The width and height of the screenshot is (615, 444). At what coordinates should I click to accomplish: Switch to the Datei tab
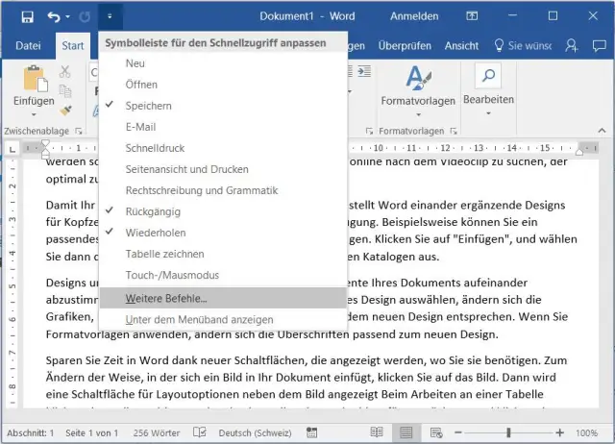[28, 45]
